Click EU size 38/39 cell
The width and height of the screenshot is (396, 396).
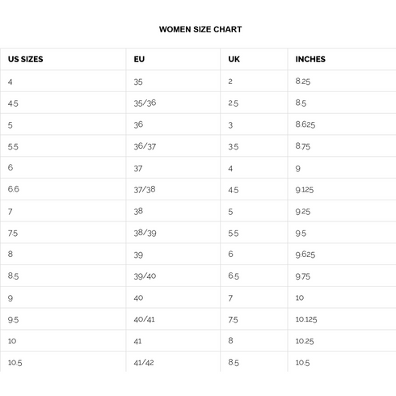click(x=173, y=233)
